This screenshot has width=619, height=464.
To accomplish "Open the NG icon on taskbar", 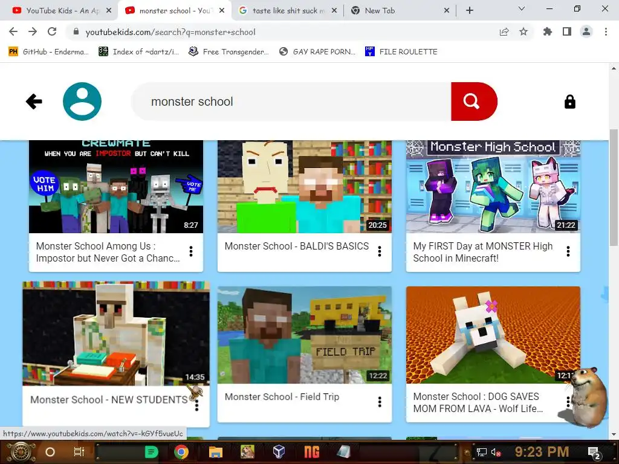I will pos(311,452).
